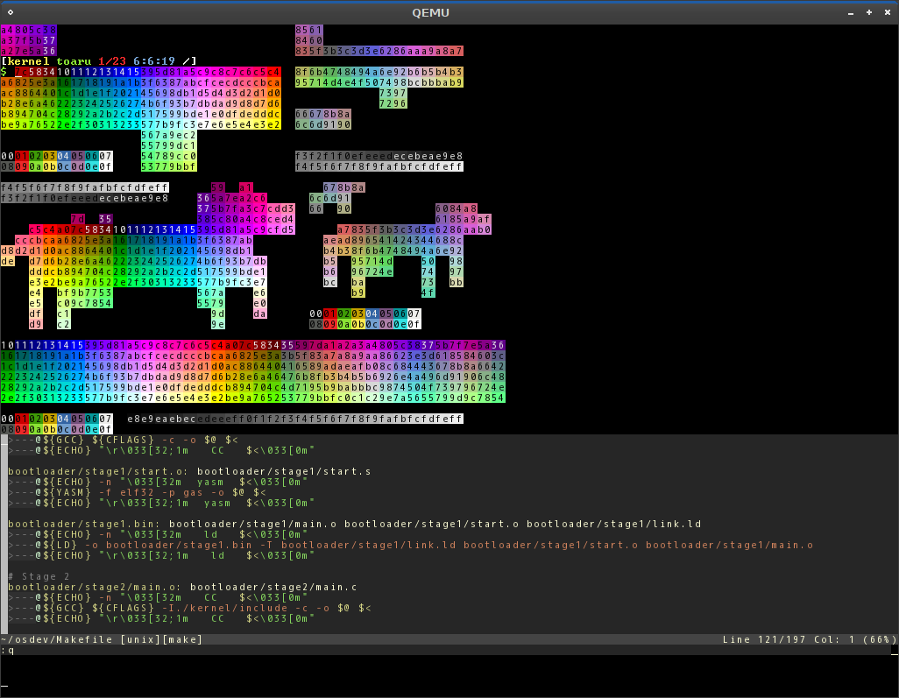This screenshot has height=698, width=899.
Task: Click the red '1/23' date in the prompt
Action: [x=112, y=61]
